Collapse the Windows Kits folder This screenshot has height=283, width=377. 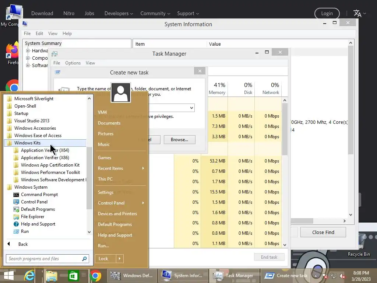tap(45, 143)
